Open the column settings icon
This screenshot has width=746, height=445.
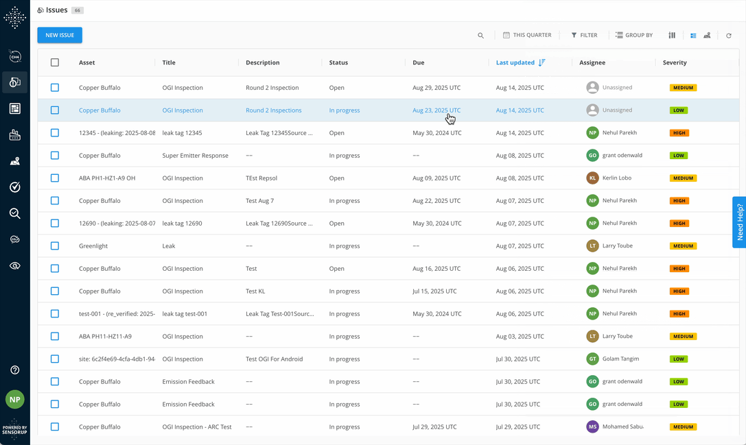[x=672, y=35]
